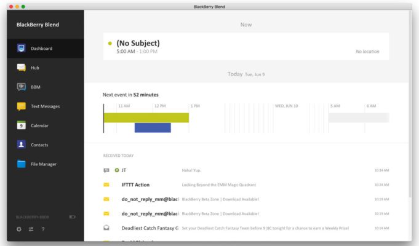Close window using red button
The width and height of the screenshot is (419, 246).
click(x=11, y=6)
